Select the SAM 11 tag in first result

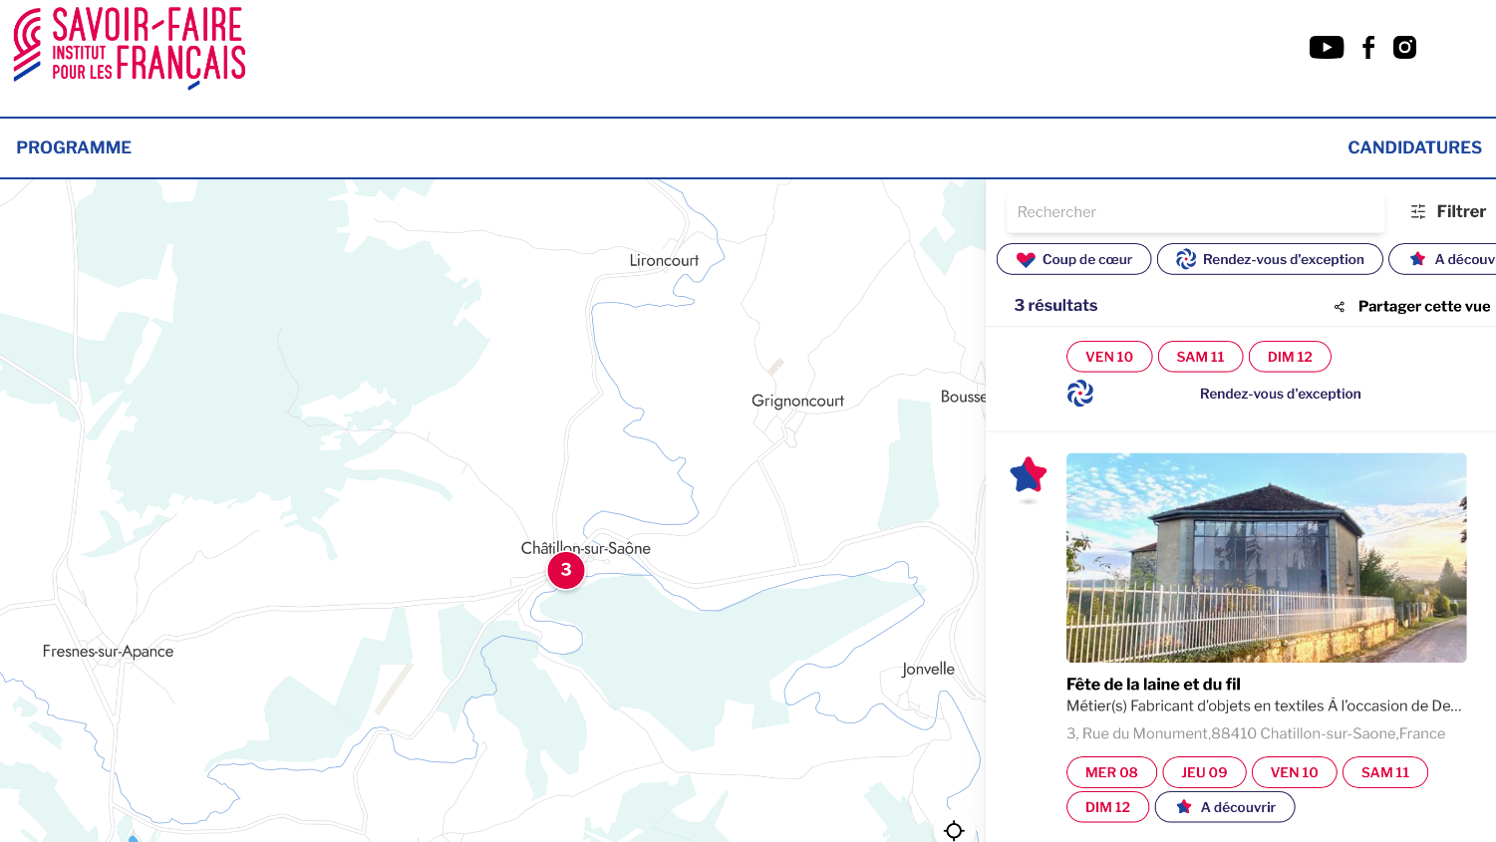[1200, 357]
